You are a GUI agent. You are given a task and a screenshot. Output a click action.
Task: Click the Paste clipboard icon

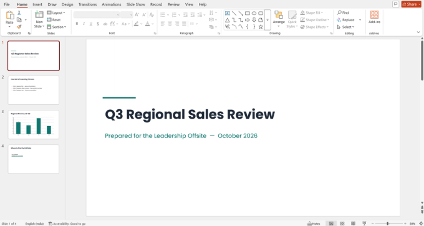(10, 15)
